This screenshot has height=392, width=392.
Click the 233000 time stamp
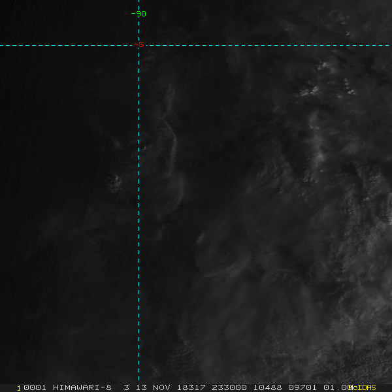(x=229, y=387)
